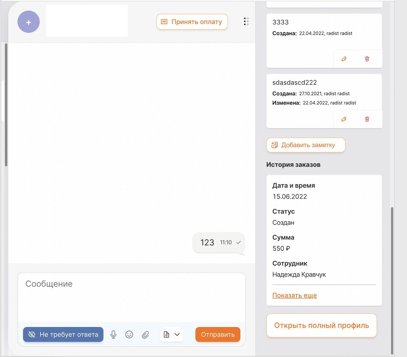The height and width of the screenshot is (357, 407).
Task: Click order date '15.06.2022'
Action: click(x=290, y=197)
